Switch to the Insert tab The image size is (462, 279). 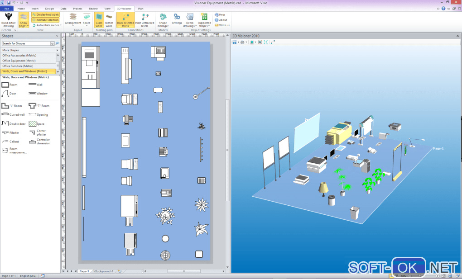coord(35,9)
